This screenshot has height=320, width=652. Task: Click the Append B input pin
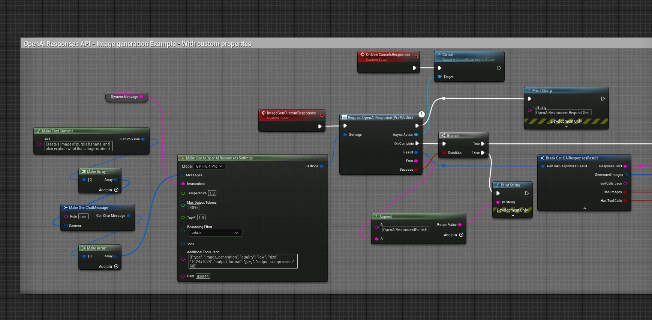click(377, 239)
